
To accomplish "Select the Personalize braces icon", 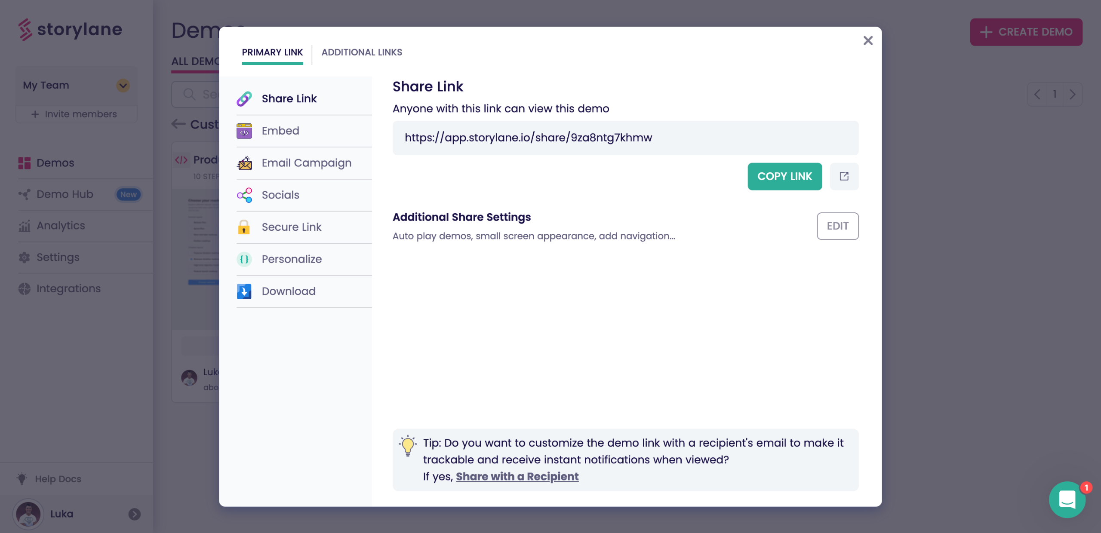I will [x=244, y=259].
